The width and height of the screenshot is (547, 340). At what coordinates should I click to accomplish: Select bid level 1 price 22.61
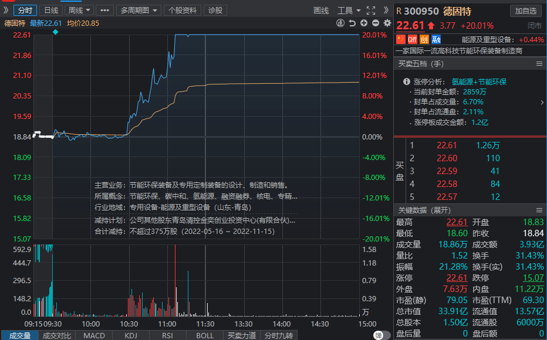[447, 145]
